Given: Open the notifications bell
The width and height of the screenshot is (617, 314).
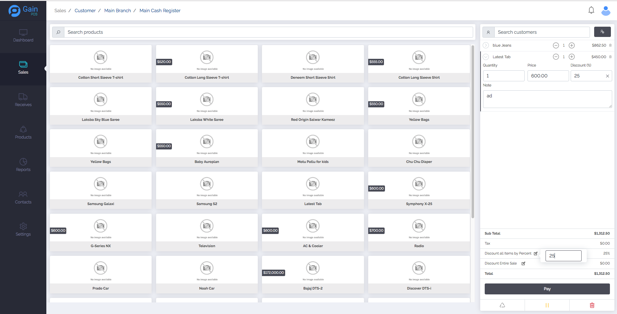Looking at the screenshot, I should pyautogui.click(x=591, y=10).
